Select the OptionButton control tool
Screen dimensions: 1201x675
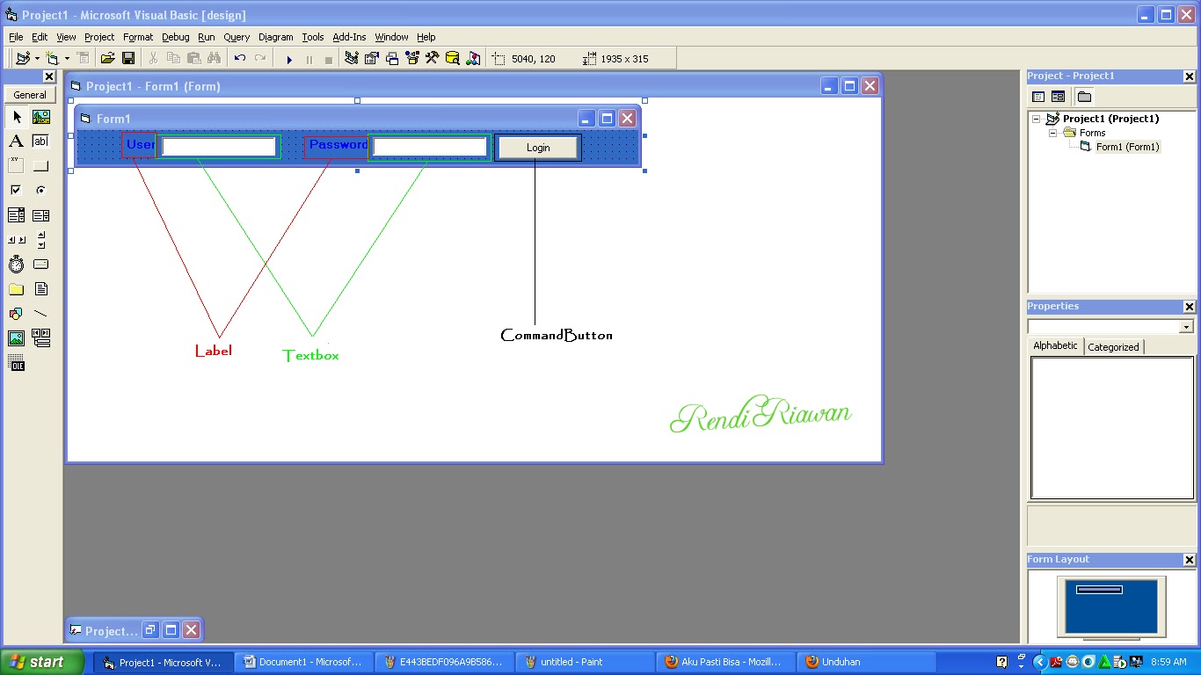[40, 189]
